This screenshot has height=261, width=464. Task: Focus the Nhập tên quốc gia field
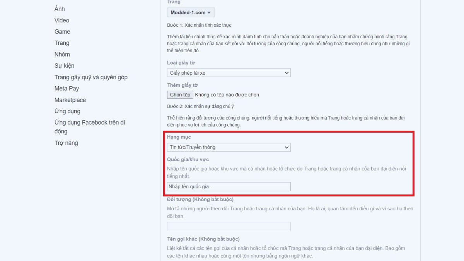click(x=229, y=187)
